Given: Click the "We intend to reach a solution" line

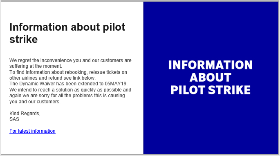Looking at the screenshot, I should (70, 90).
